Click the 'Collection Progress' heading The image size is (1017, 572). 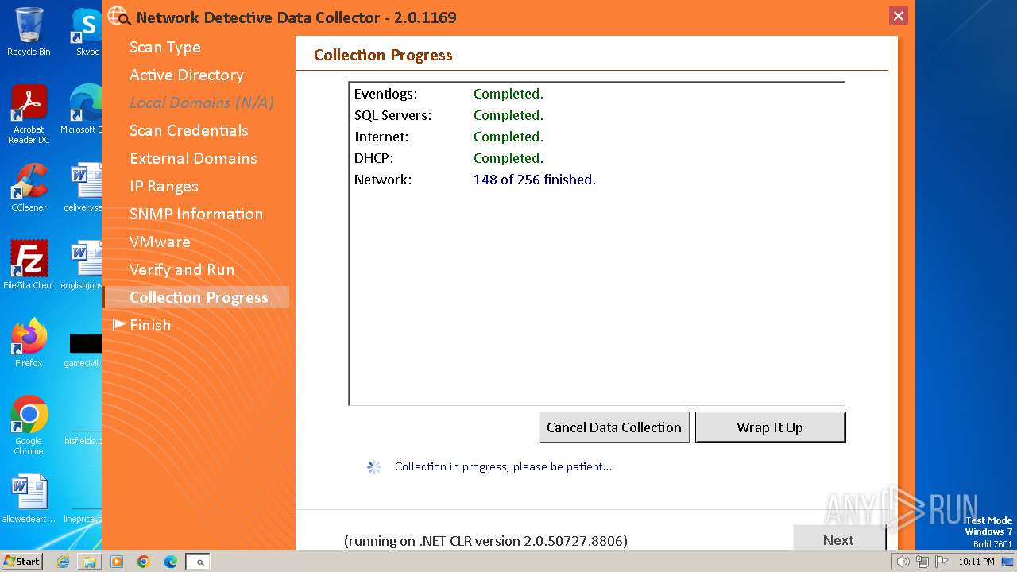pyautogui.click(x=383, y=55)
